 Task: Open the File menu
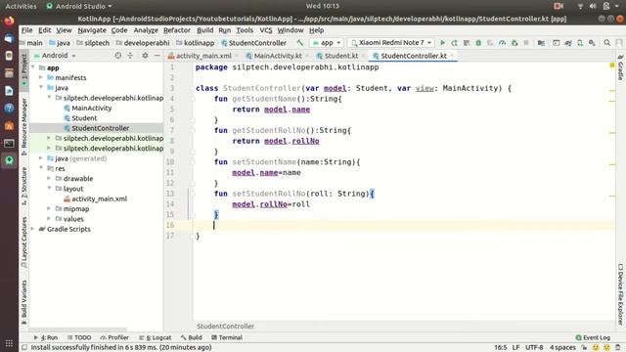[26, 30]
